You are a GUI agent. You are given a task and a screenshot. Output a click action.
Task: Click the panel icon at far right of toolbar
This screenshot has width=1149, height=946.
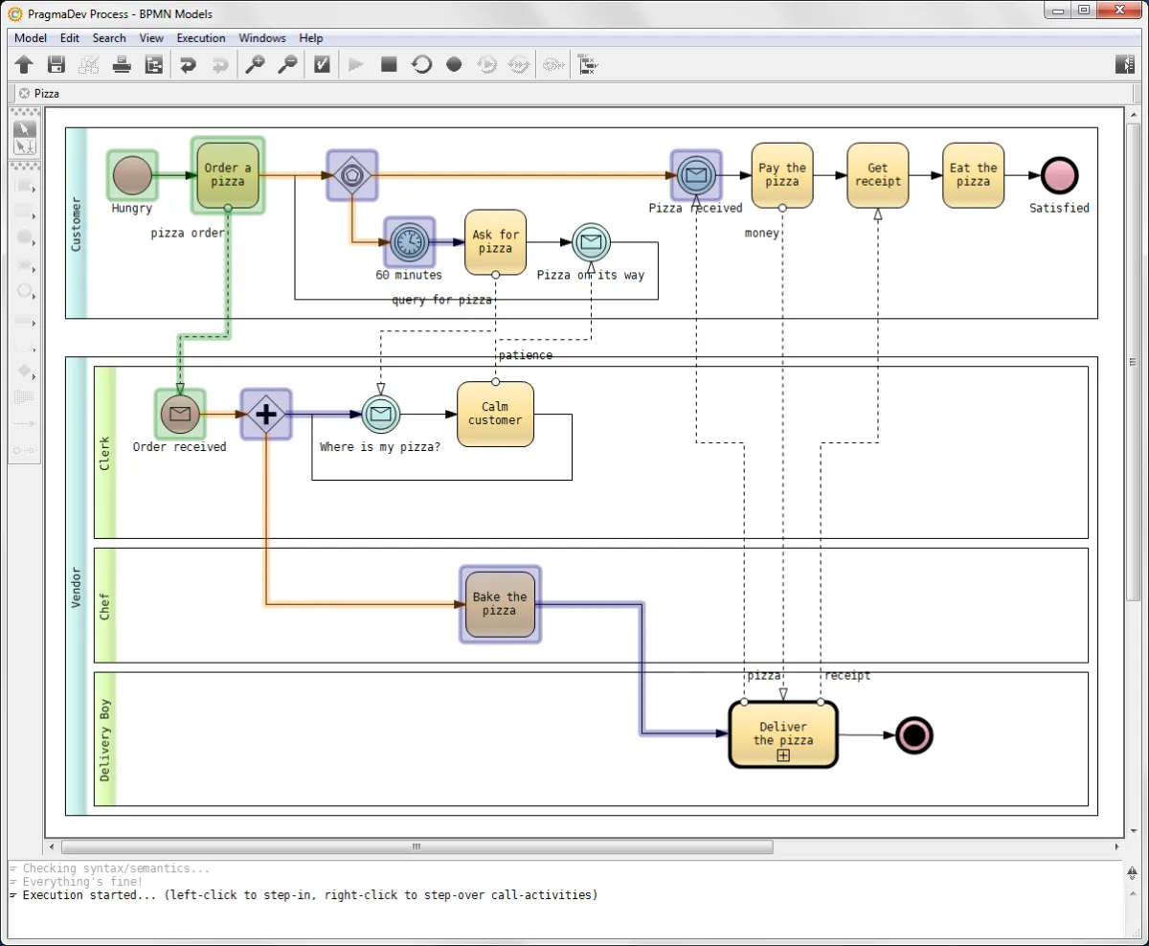[1125, 65]
